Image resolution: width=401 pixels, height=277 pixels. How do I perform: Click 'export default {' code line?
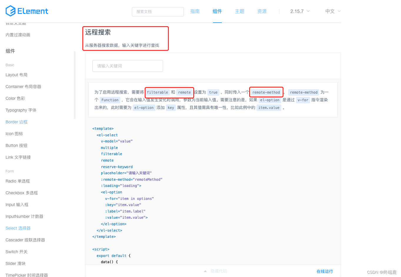tap(114, 256)
